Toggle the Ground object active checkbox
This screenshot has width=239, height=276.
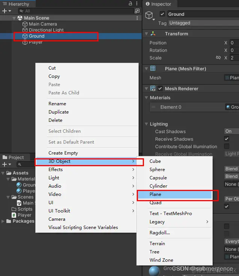(162, 14)
